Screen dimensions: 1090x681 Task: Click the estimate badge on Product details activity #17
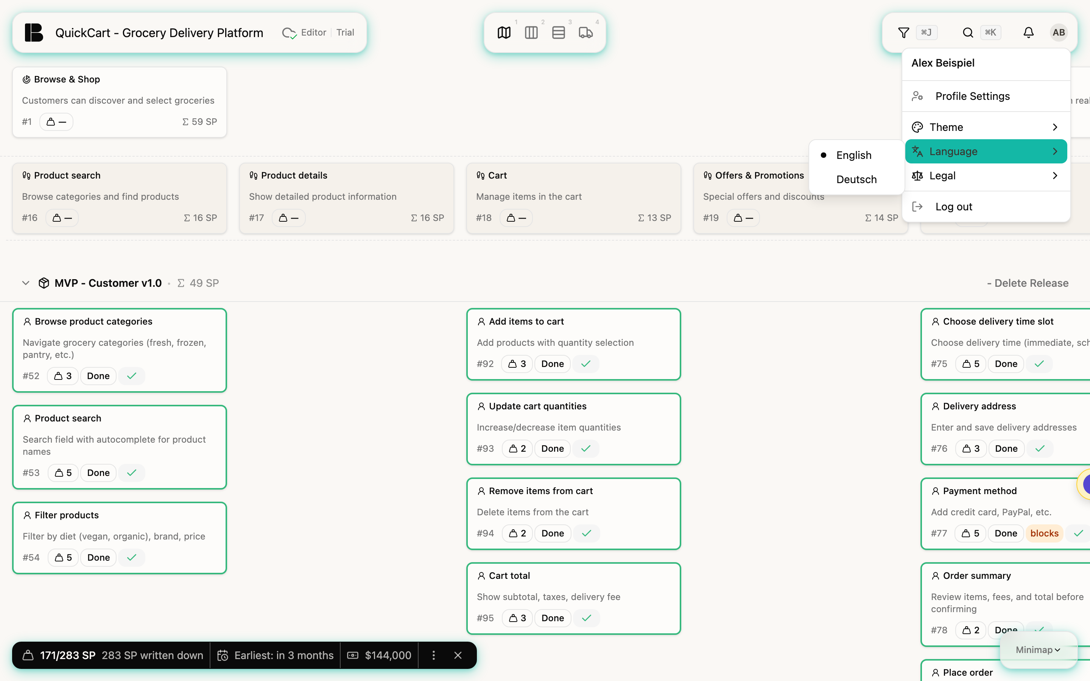(x=288, y=218)
